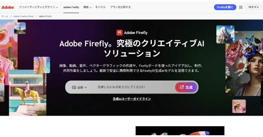Open the 画像 type dropdown in prompt bar
This screenshot has height=137, width=263.
80,87
